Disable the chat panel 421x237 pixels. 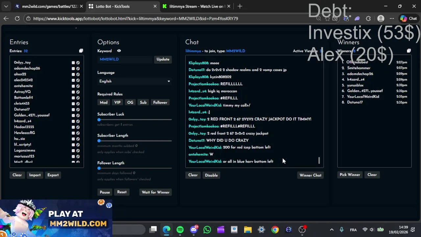(x=211, y=175)
